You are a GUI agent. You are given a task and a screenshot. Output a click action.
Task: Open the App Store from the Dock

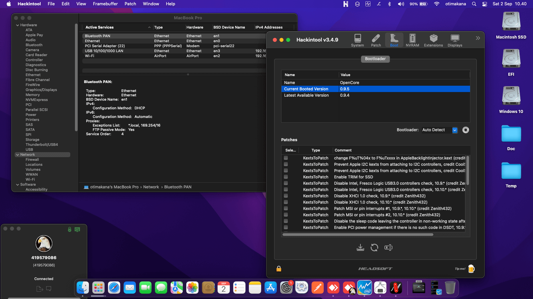pos(270,288)
